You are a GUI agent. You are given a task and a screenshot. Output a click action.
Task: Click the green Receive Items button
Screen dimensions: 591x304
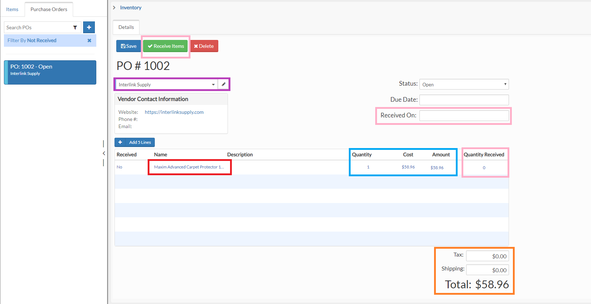(166, 46)
